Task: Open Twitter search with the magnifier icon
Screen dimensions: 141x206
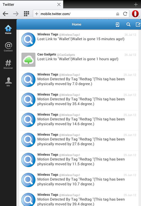Action: [128, 25]
